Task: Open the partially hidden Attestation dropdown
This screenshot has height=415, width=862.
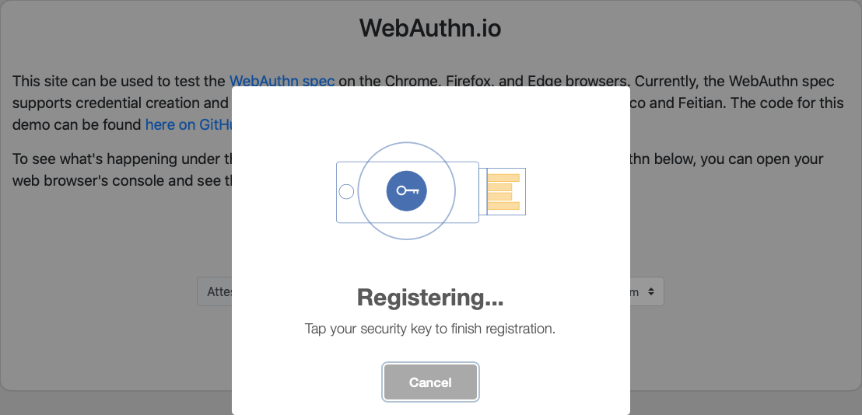Action: pos(215,291)
